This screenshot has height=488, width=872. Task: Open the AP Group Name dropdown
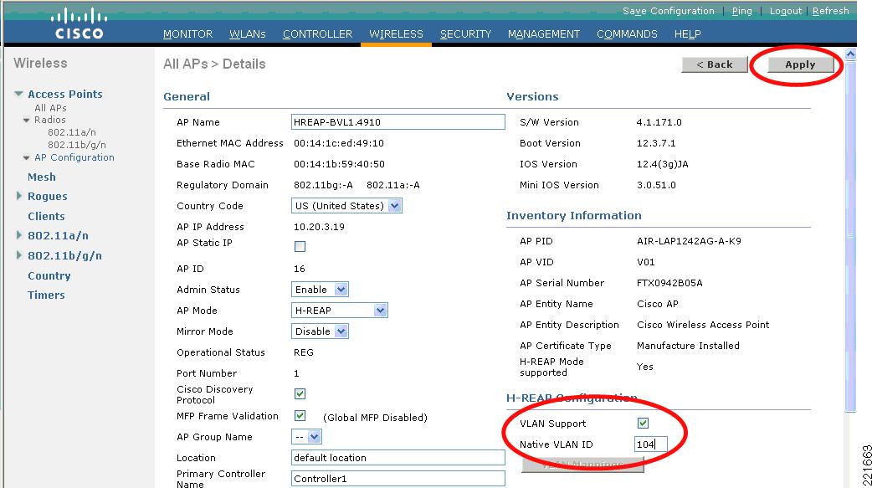click(314, 437)
